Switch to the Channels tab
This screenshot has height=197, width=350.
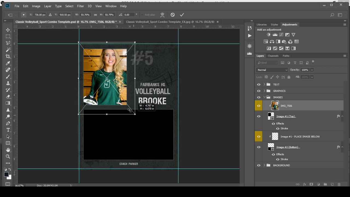[x=273, y=56]
